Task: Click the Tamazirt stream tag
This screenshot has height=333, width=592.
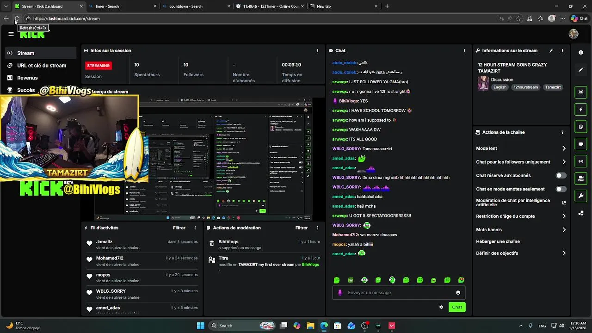Action: (553, 87)
